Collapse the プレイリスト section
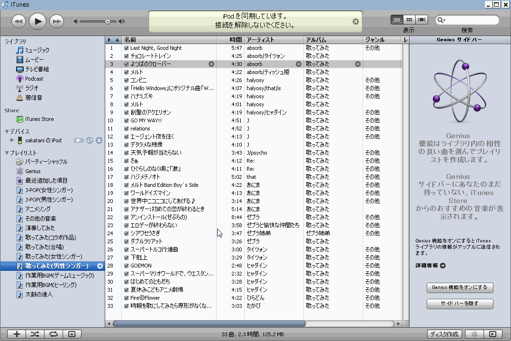Image resolution: width=511 pixels, height=341 pixels. [7, 153]
